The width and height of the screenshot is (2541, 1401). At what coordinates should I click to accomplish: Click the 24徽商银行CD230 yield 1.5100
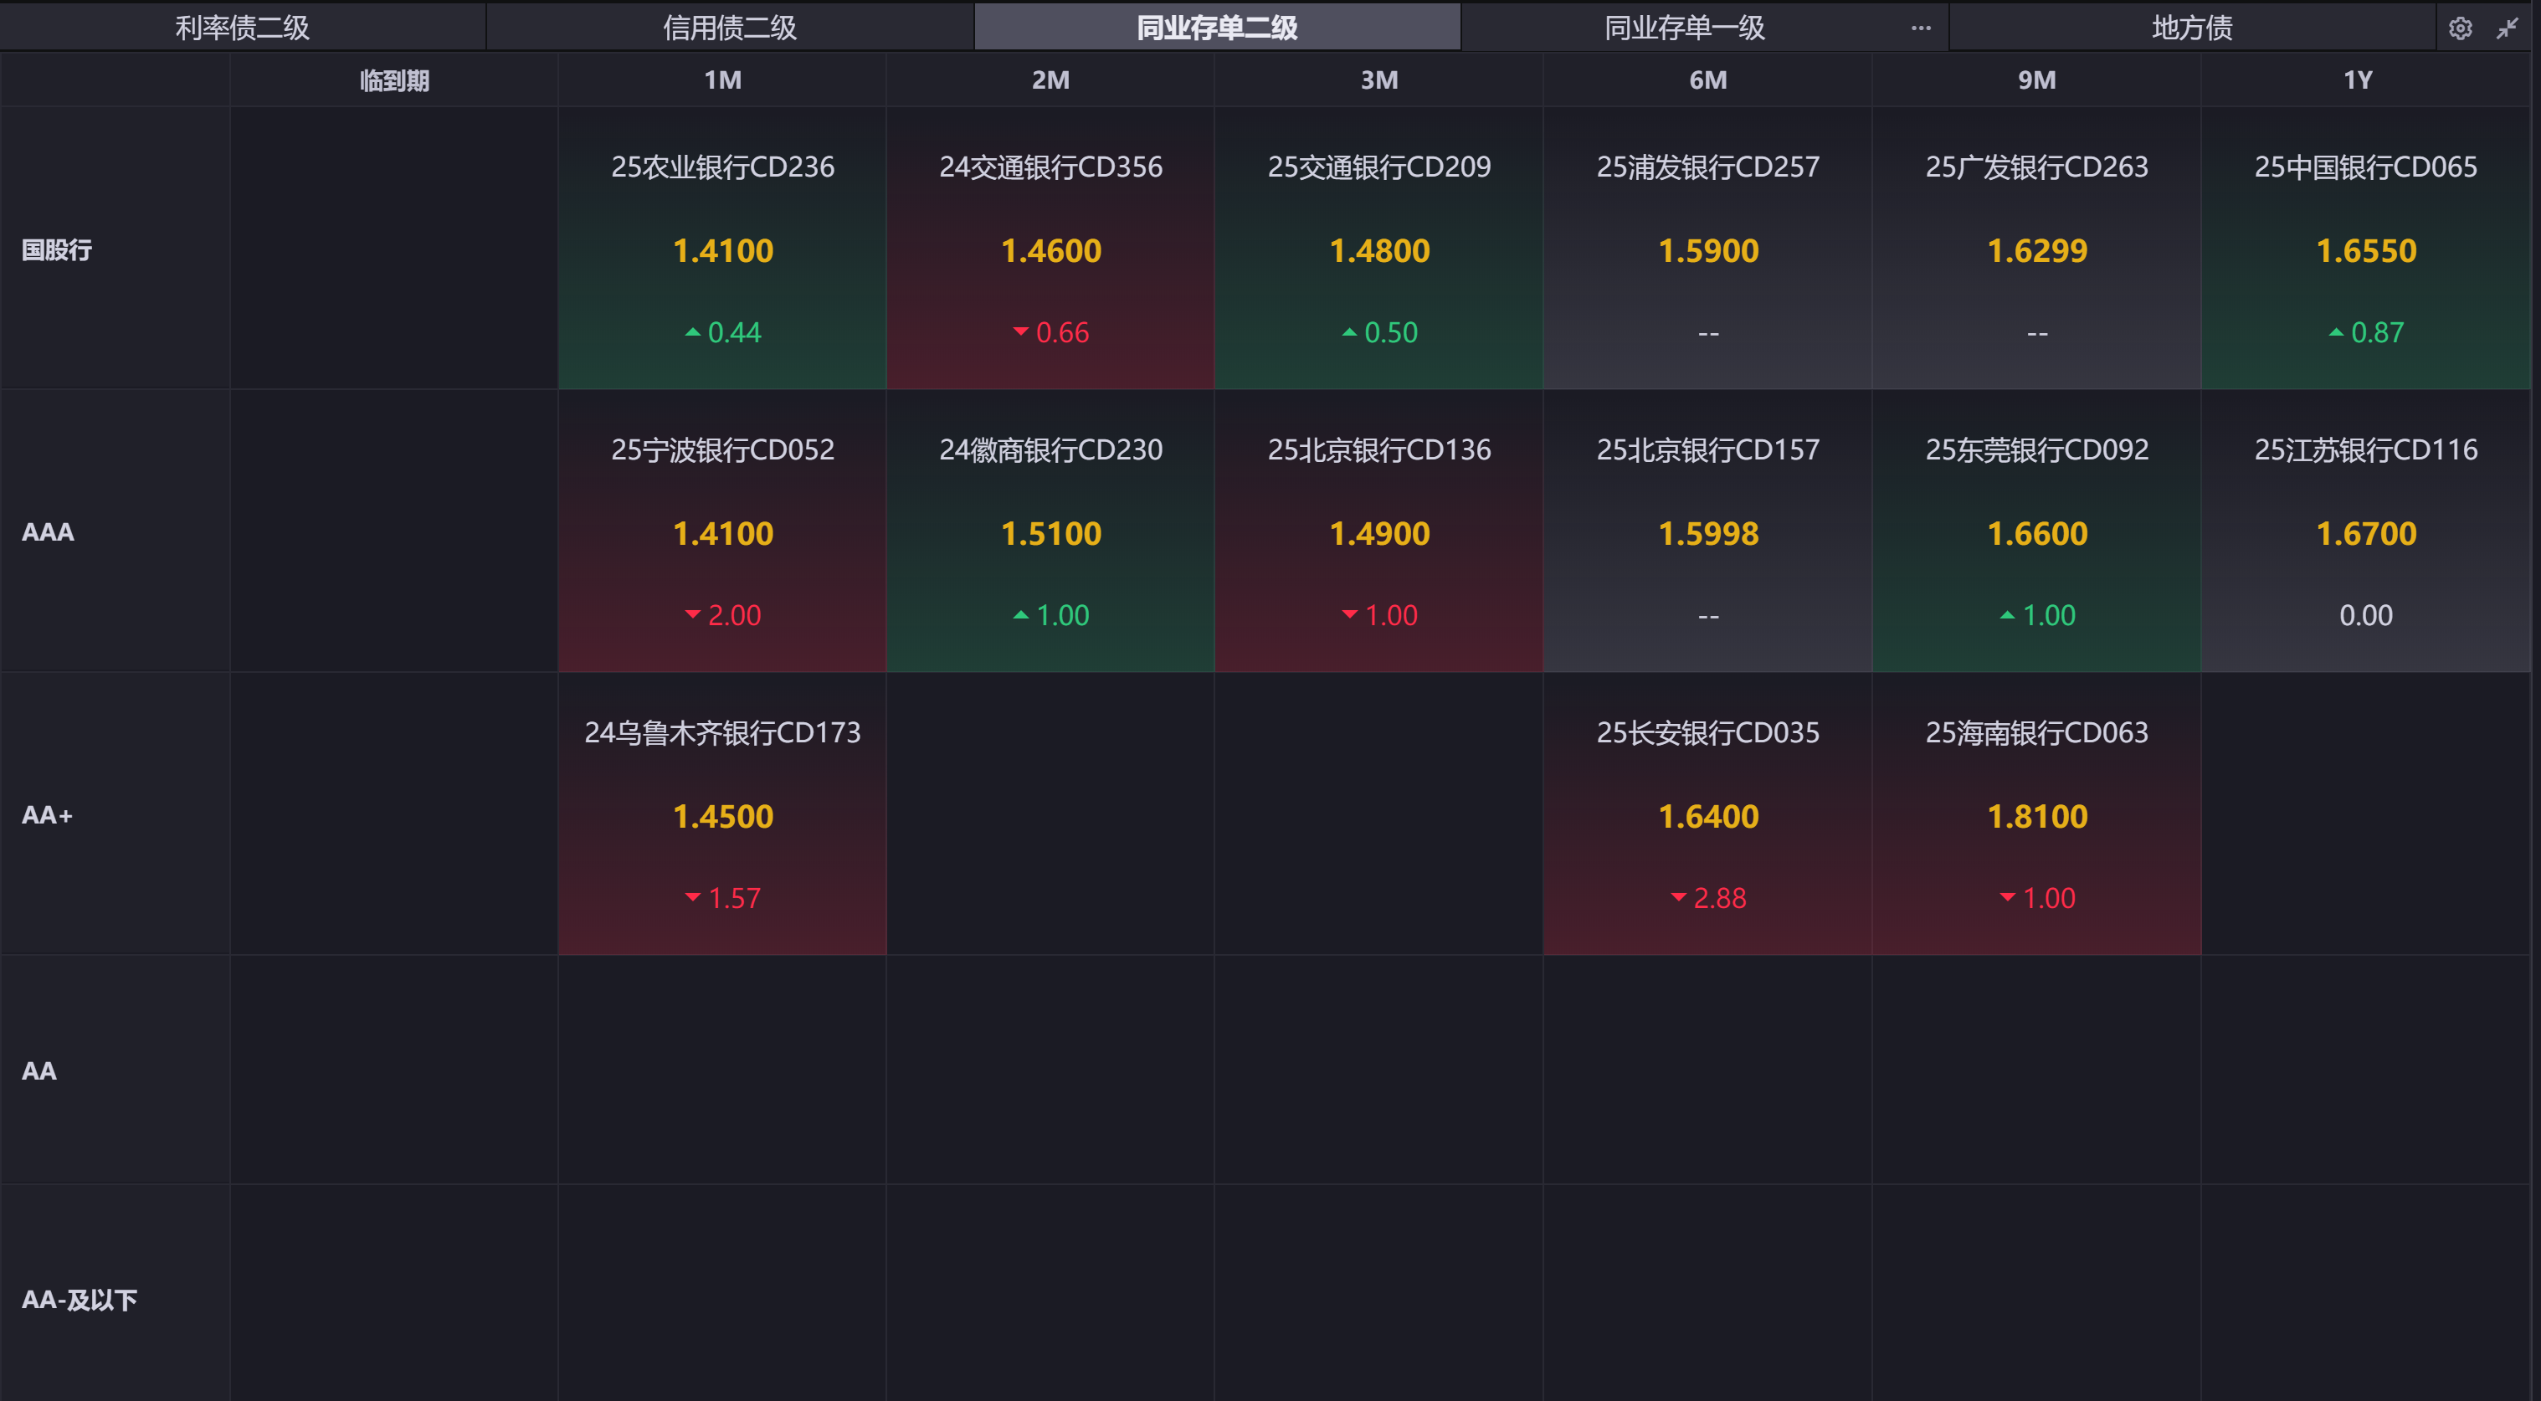click(x=1050, y=534)
